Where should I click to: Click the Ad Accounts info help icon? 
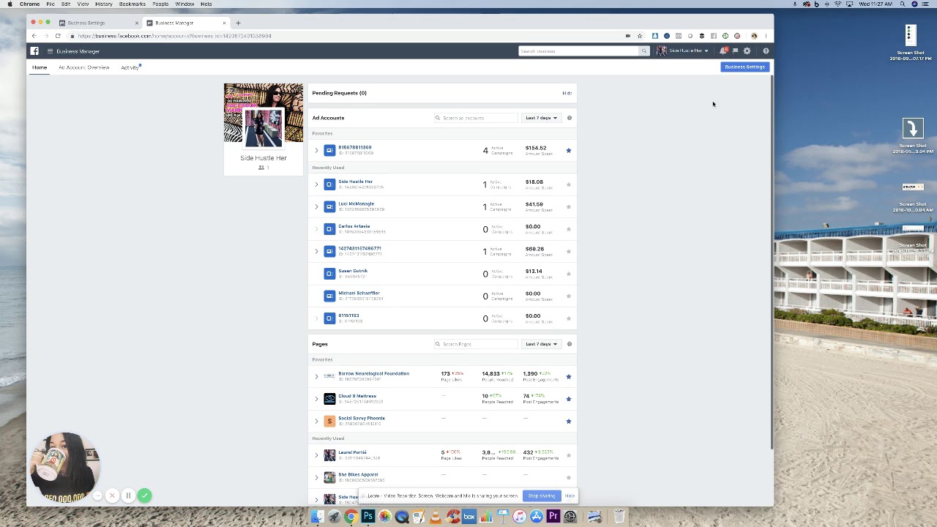(569, 118)
